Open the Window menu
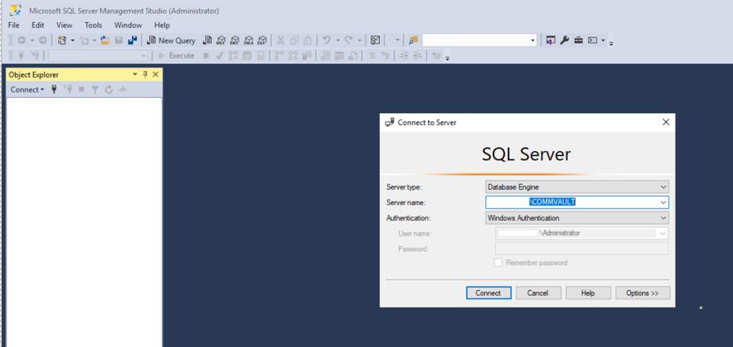 pos(128,25)
